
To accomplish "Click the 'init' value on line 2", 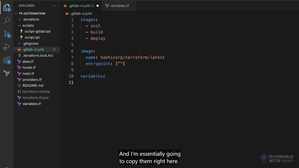I will pyautogui.click(x=95, y=26).
